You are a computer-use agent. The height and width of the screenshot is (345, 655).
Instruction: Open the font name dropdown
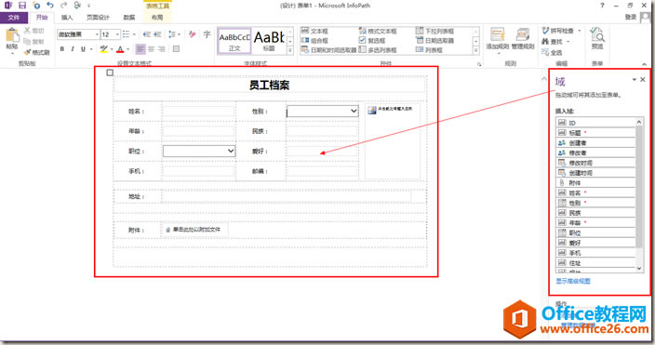pyautogui.click(x=97, y=34)
